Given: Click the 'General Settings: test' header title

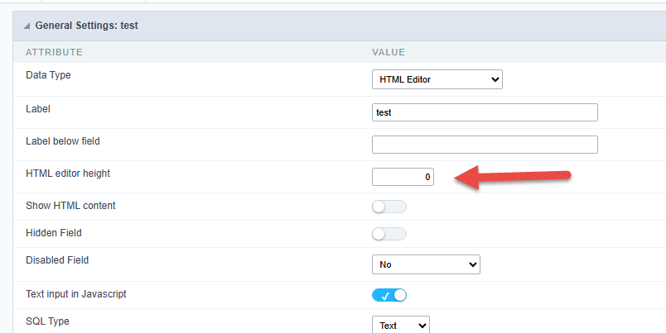Looking at the screenshot, I should tap(86, 26).
